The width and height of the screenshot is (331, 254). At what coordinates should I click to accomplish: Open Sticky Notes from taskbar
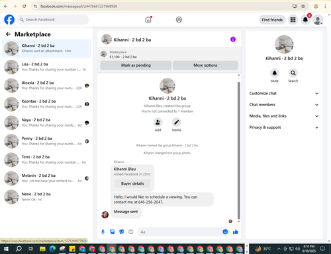(72, 249)
